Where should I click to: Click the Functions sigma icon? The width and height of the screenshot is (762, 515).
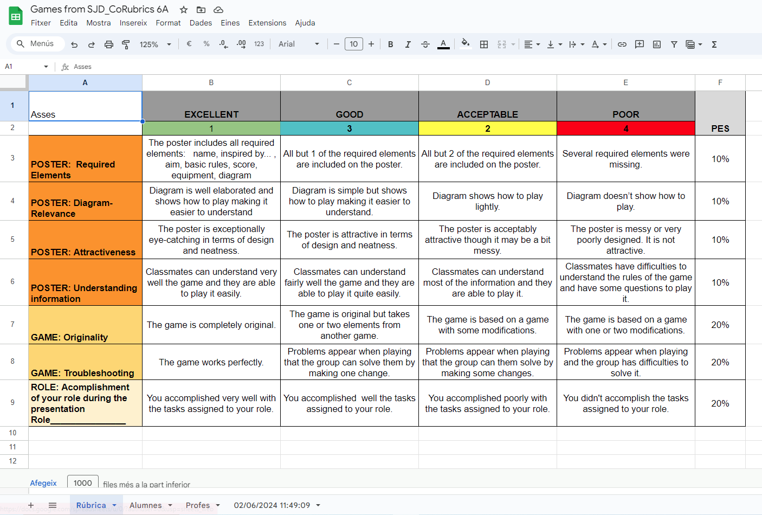pos(714,44)
